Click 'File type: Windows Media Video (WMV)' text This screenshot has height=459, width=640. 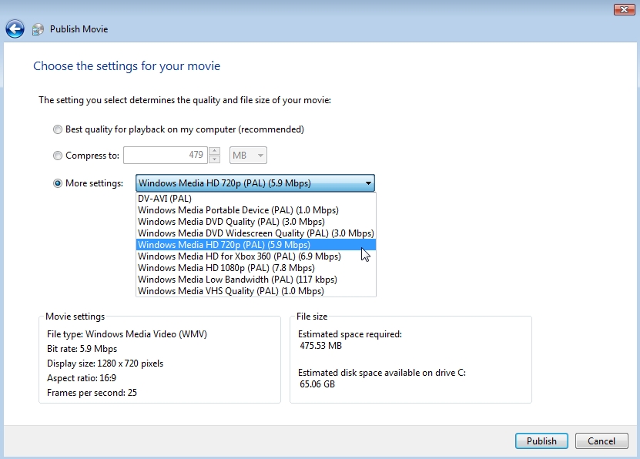[x=127, y=334]
